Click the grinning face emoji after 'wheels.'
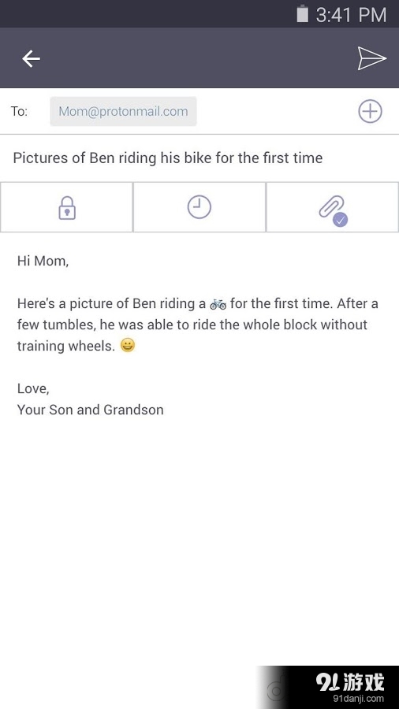Image resolution: width=399 pixels, height=709 pixels. coord(128,346)
